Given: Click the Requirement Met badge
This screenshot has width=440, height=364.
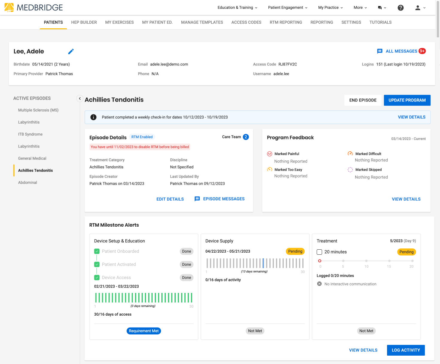Looking at the screenshot, I should (x=144, y=331).
